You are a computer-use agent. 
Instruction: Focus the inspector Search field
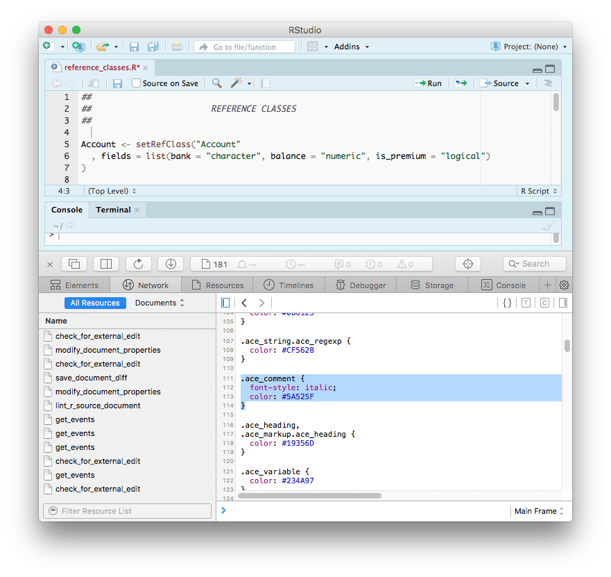pyautogui.click(x=535, y=264)
